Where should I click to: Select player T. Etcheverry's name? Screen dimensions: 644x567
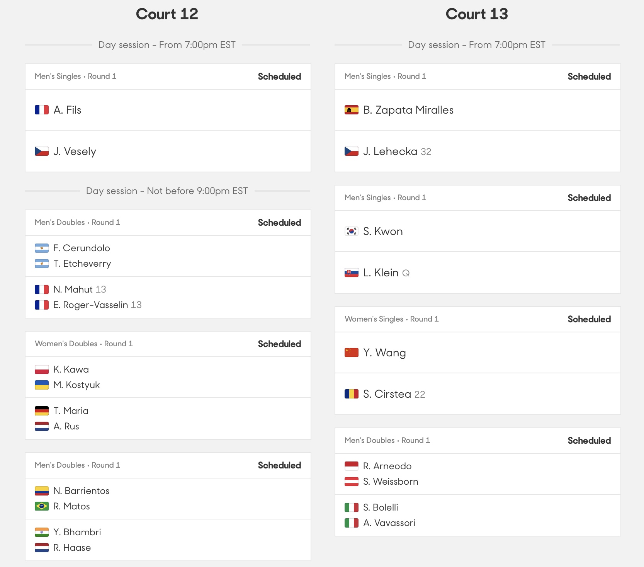(x=82, y=264)
